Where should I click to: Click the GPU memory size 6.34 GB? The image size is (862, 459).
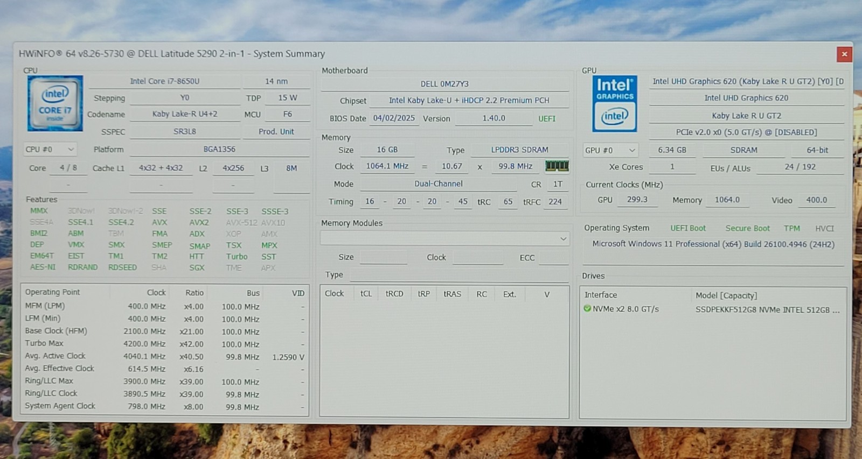point(672,150)
